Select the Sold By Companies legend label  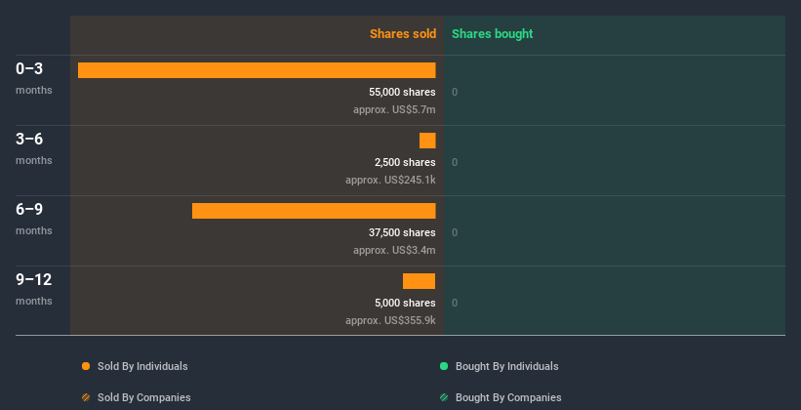click(144, 397)
